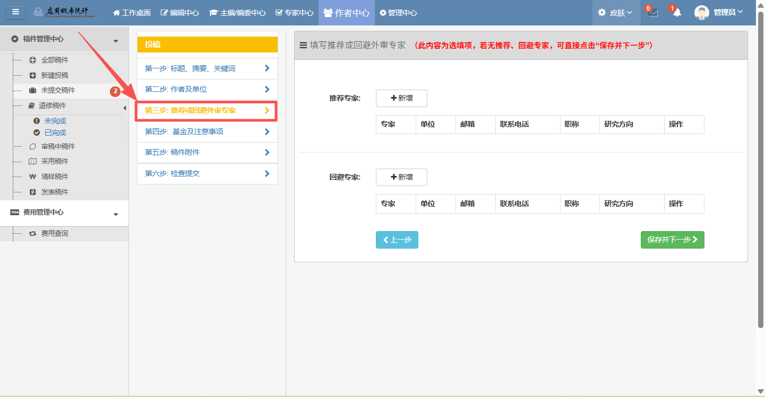
Task: Select 新建投稿 in sidebar
Action: click(x=55, y=75)
